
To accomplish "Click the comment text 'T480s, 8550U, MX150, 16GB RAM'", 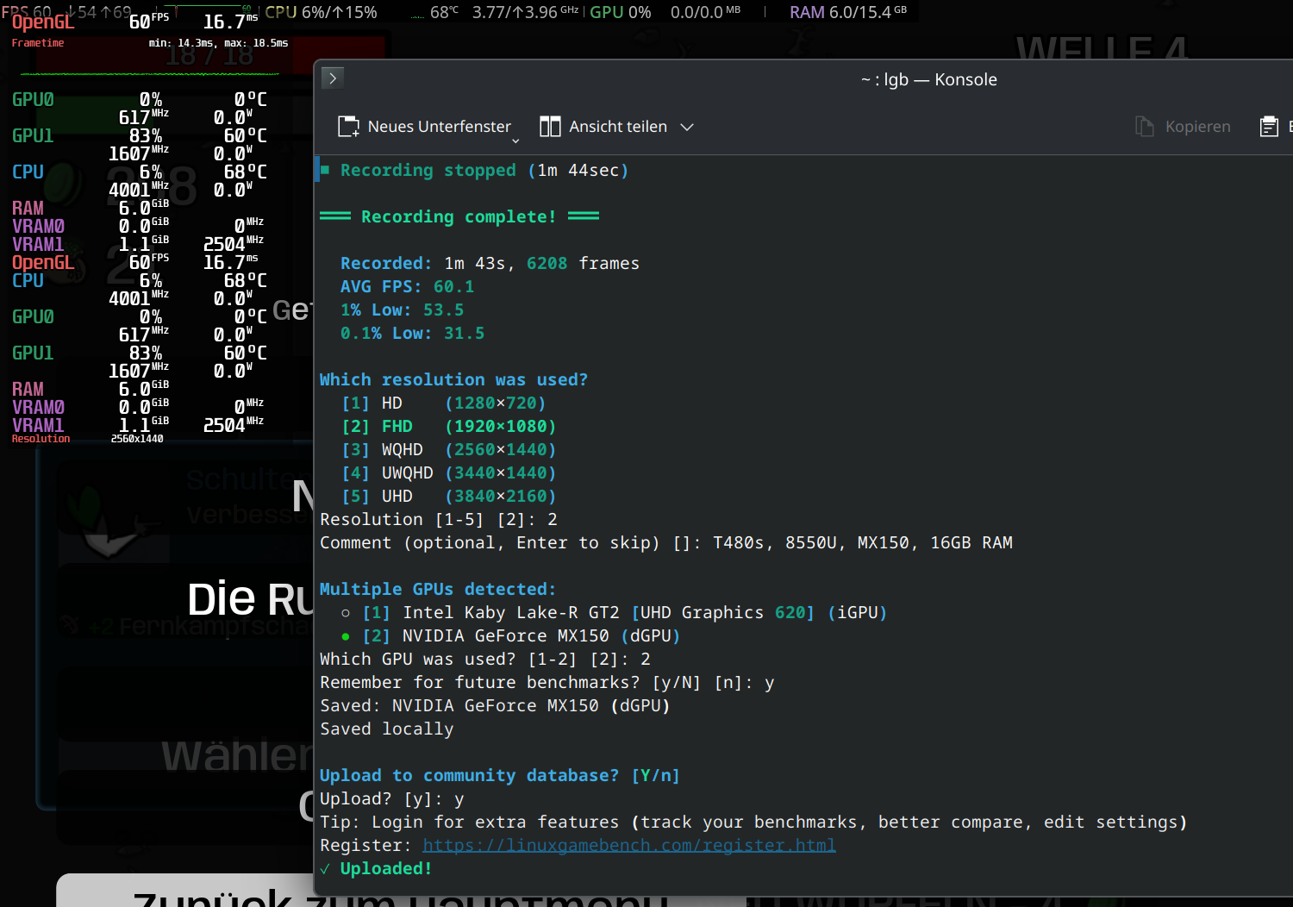I will pyautogui.click(x=863, y=542).
